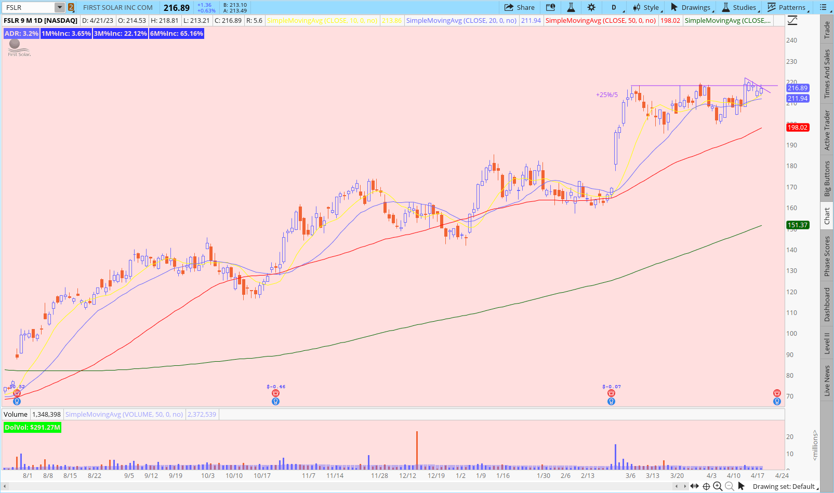Open the Drawing set: Default dropdown
834x493 pixels.
point(785,486)
